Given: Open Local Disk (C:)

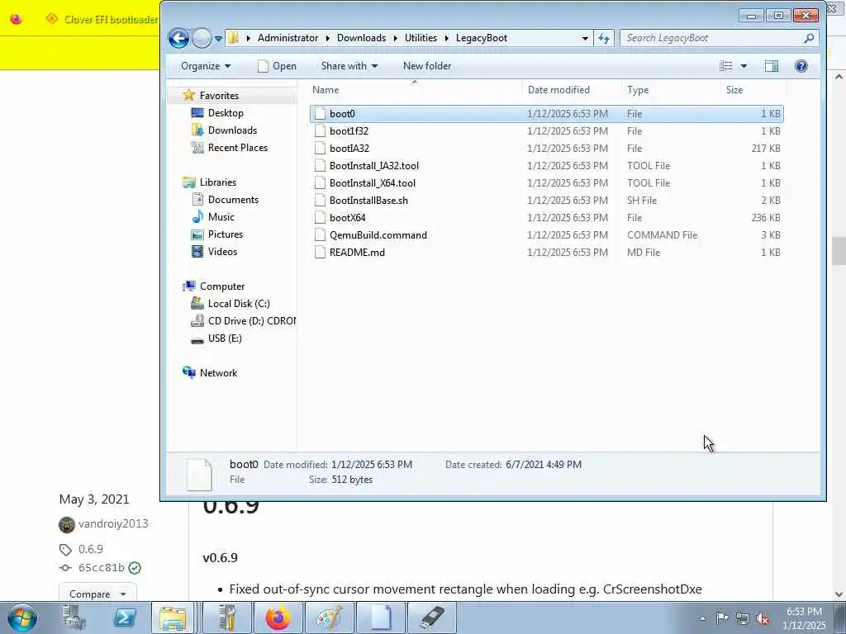Looking at the screenshot, I should tap(239, 304).
